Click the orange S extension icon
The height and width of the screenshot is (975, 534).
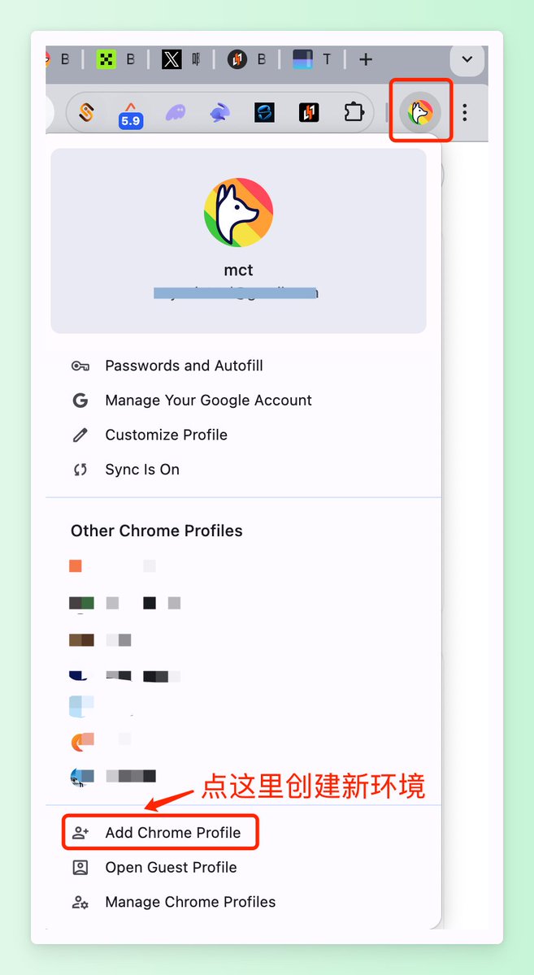(86, 112)
